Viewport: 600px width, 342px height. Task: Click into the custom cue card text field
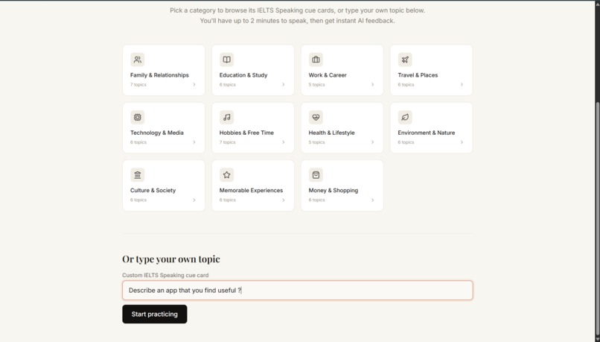[x=297, y=291]
